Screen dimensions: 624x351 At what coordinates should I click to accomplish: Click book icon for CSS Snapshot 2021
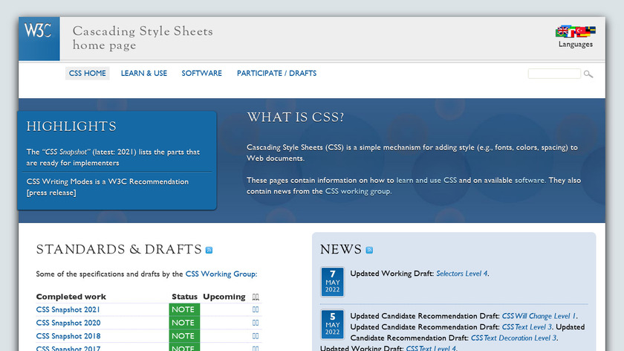tap(256, 309)
